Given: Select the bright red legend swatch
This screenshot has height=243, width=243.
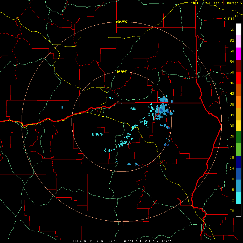Looking at the screenshot, I should (x=238, y=78).
